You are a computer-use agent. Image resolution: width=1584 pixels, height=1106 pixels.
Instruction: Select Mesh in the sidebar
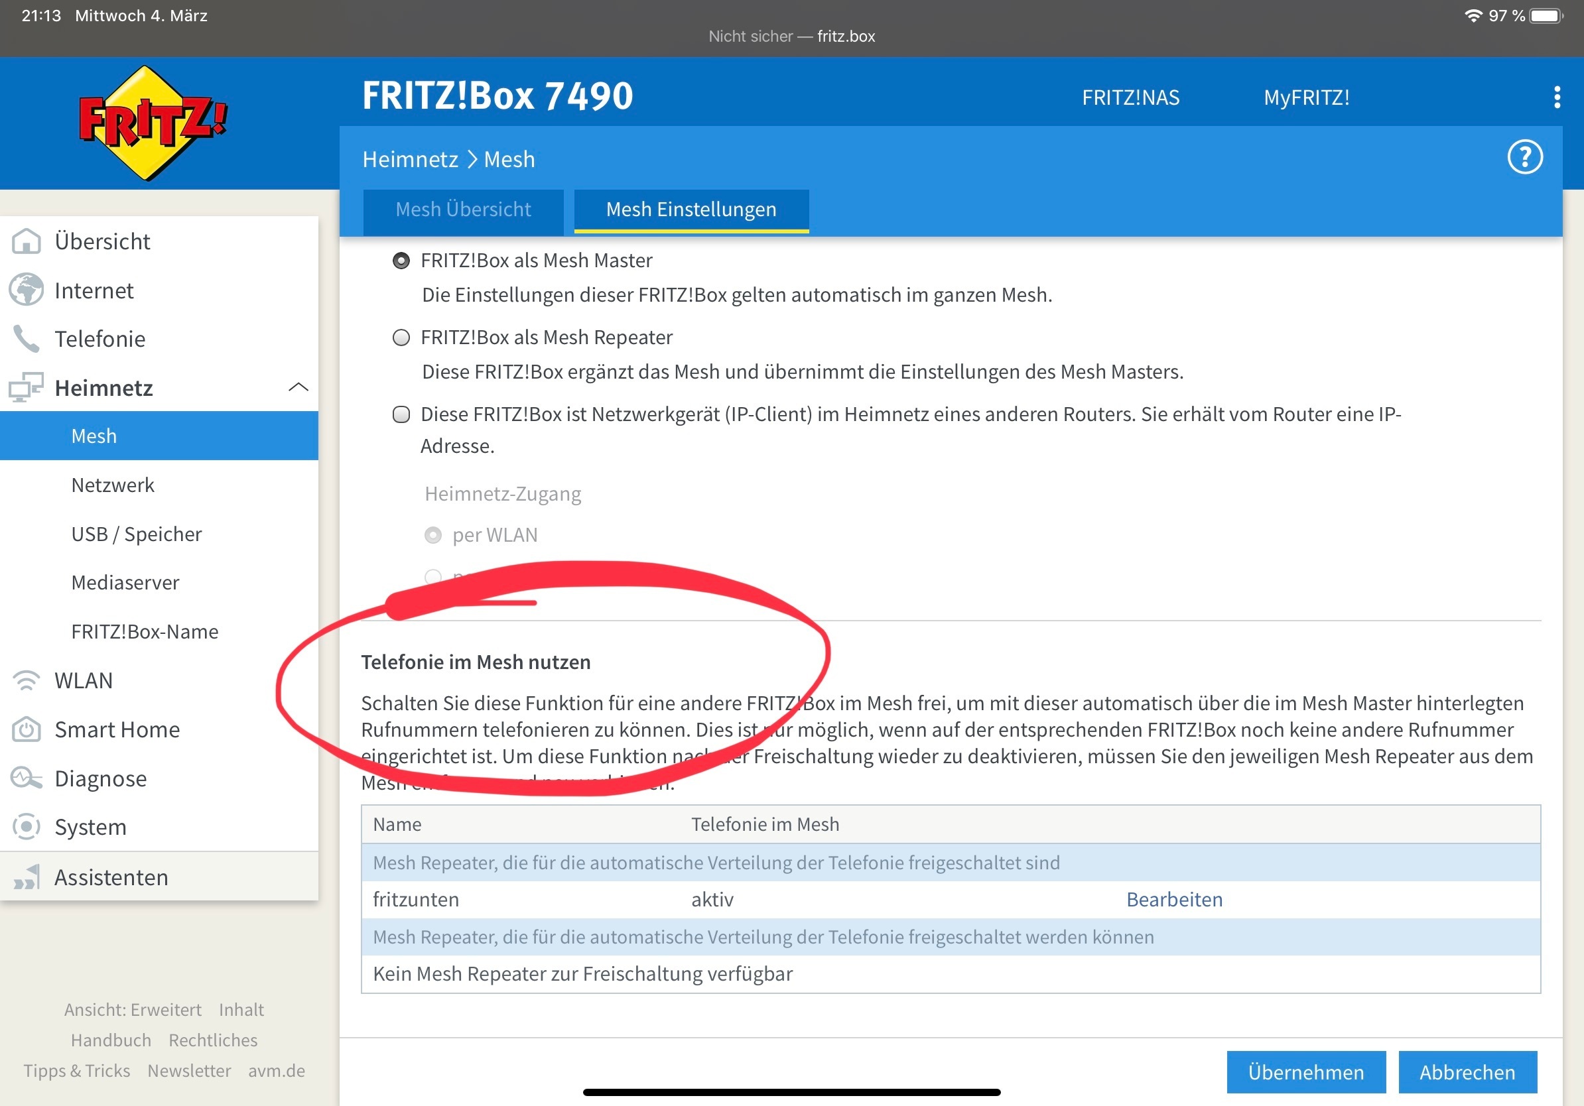159,436
